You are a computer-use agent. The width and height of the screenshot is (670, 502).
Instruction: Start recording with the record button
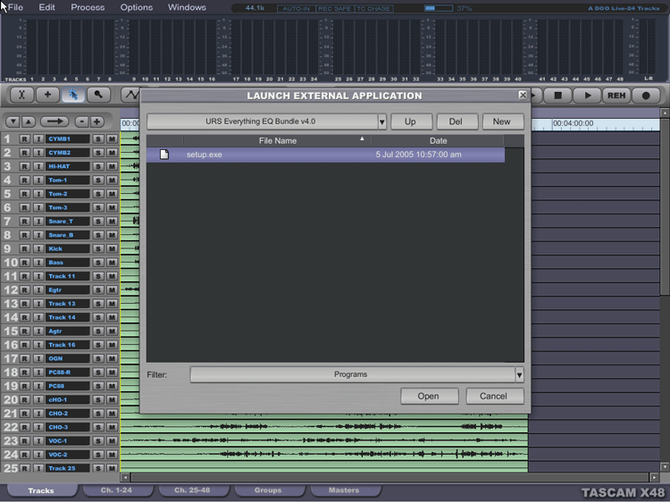[646, 96]
